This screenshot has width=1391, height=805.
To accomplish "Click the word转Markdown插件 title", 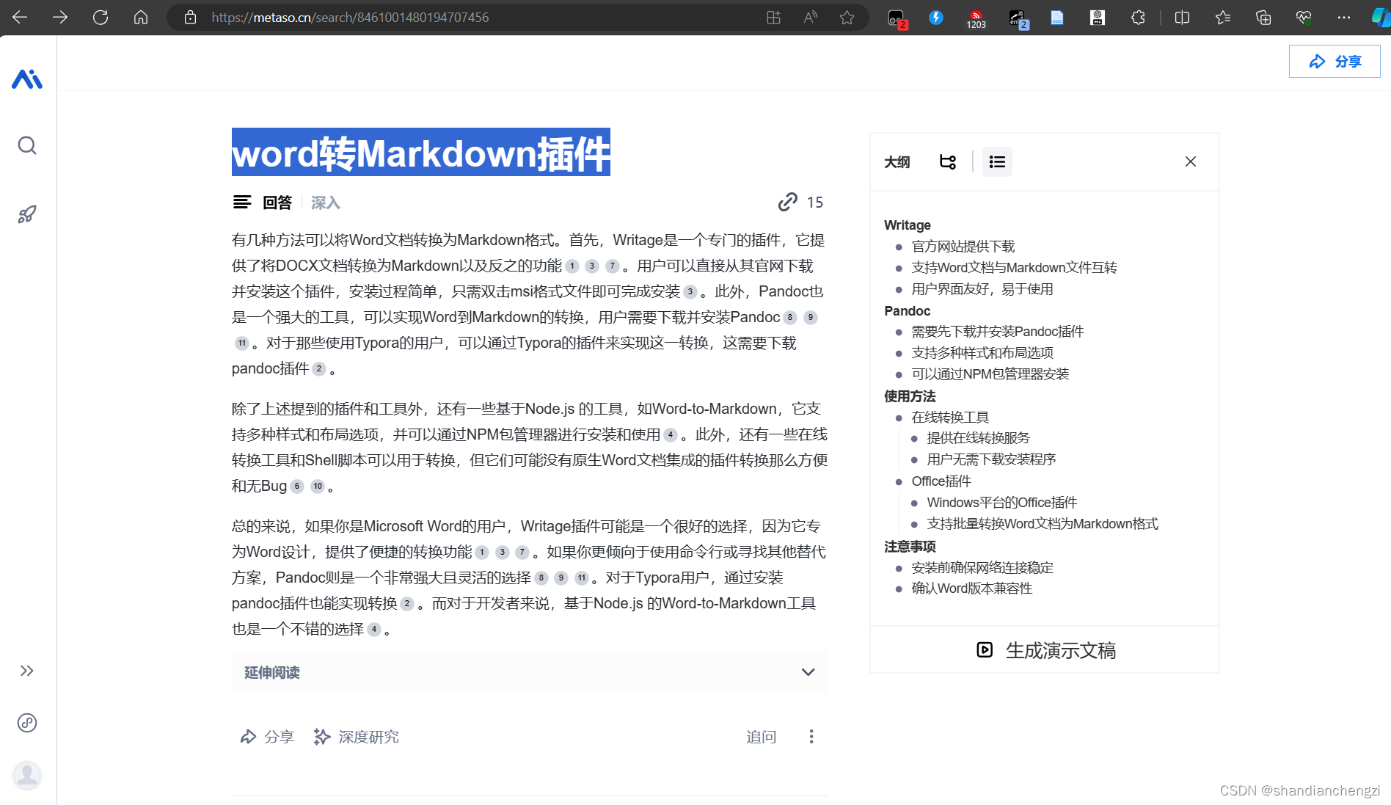I will (x=421, y=153).
